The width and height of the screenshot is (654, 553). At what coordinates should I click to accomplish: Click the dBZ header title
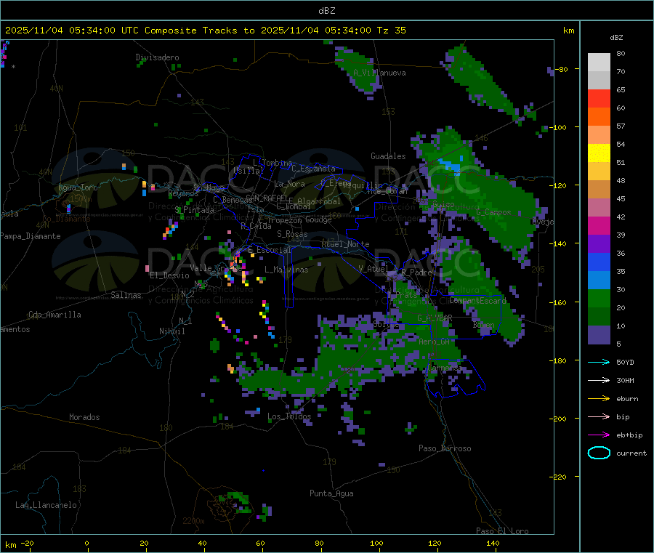[x=326, y=11]
